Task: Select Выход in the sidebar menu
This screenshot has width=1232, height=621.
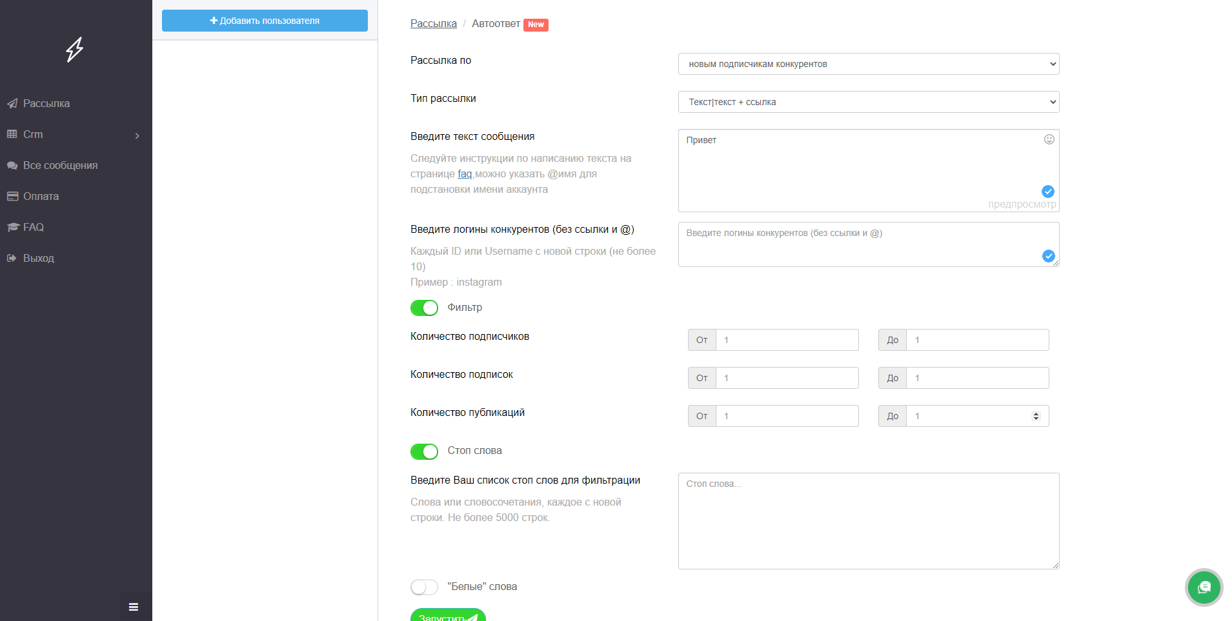Action: pos(39,258)
